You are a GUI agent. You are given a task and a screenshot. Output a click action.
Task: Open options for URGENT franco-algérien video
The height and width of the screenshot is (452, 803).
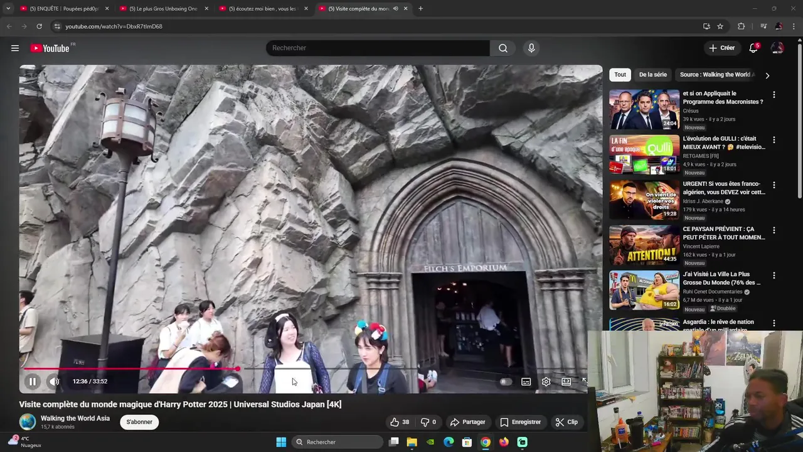pos(774,185)
